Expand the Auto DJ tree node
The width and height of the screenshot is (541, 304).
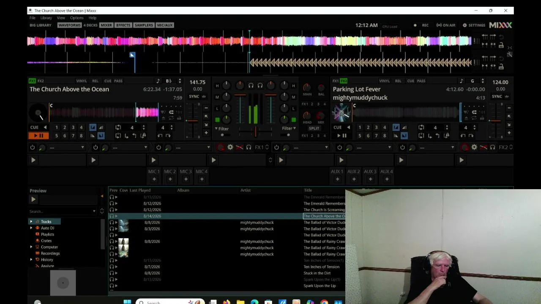click(31, 228)
